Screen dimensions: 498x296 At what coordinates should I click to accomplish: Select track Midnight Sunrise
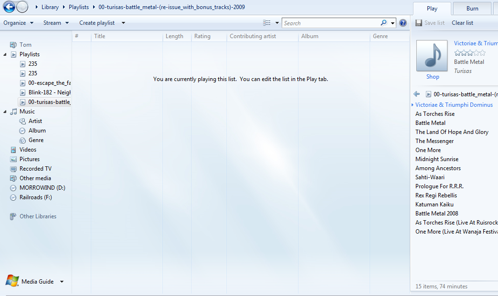coord(437,159)
